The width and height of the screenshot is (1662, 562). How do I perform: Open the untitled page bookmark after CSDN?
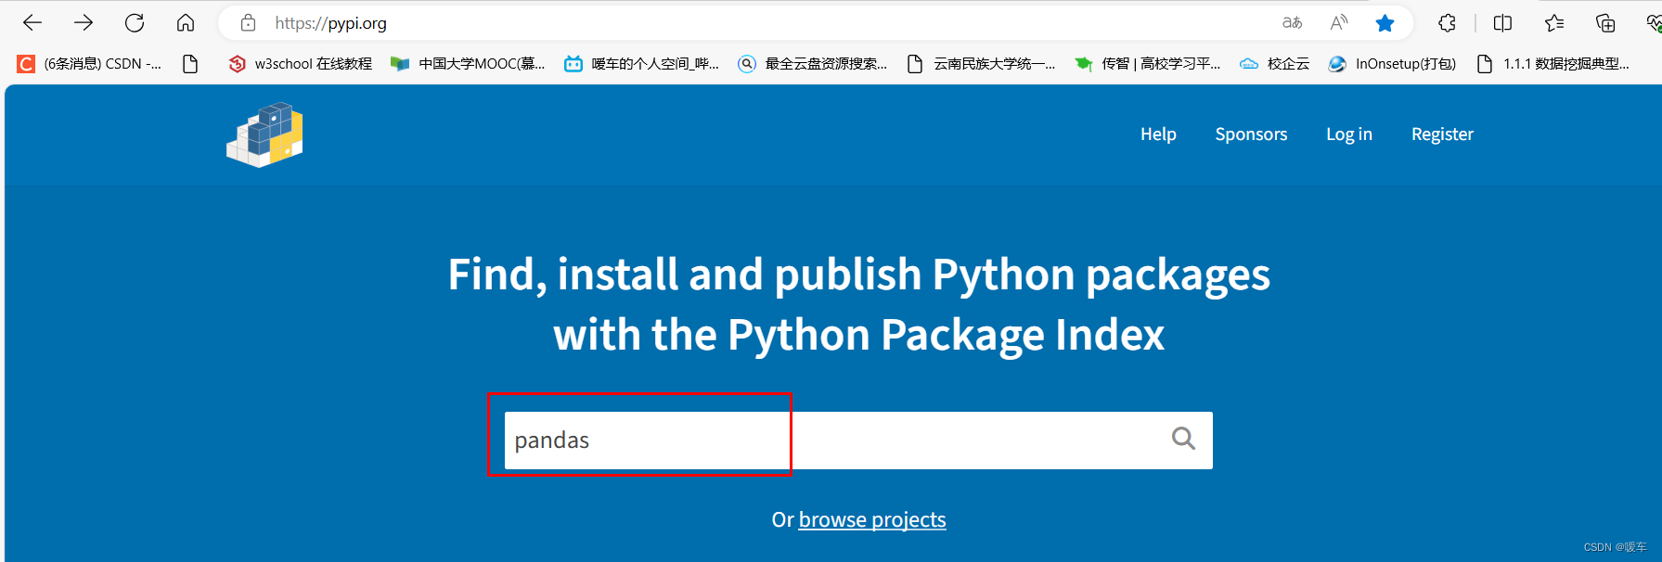point(190,63)
